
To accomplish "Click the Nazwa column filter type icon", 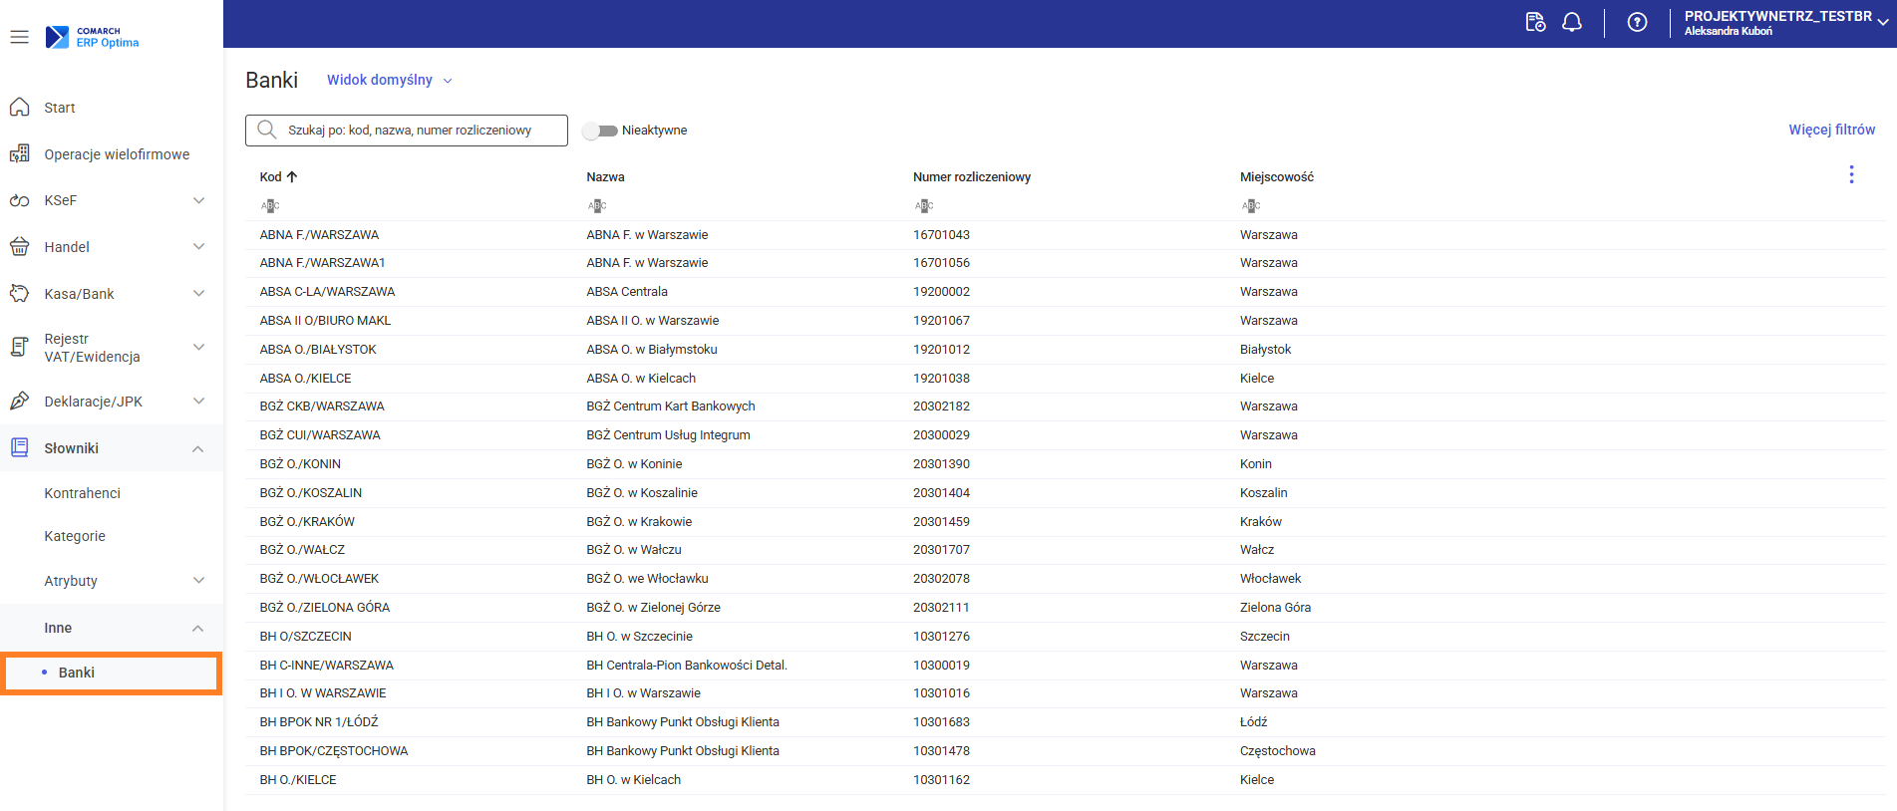I will [x=597, y=205].
